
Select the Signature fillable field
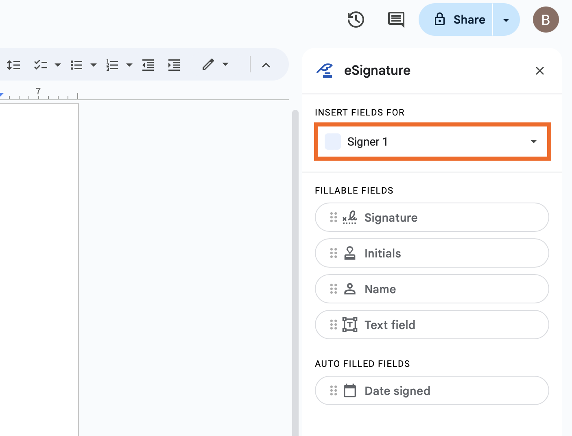coord(432,218)
